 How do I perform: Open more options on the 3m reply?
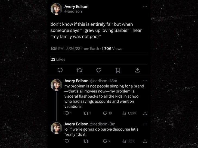pyautogui.click(x=145, y=124)
